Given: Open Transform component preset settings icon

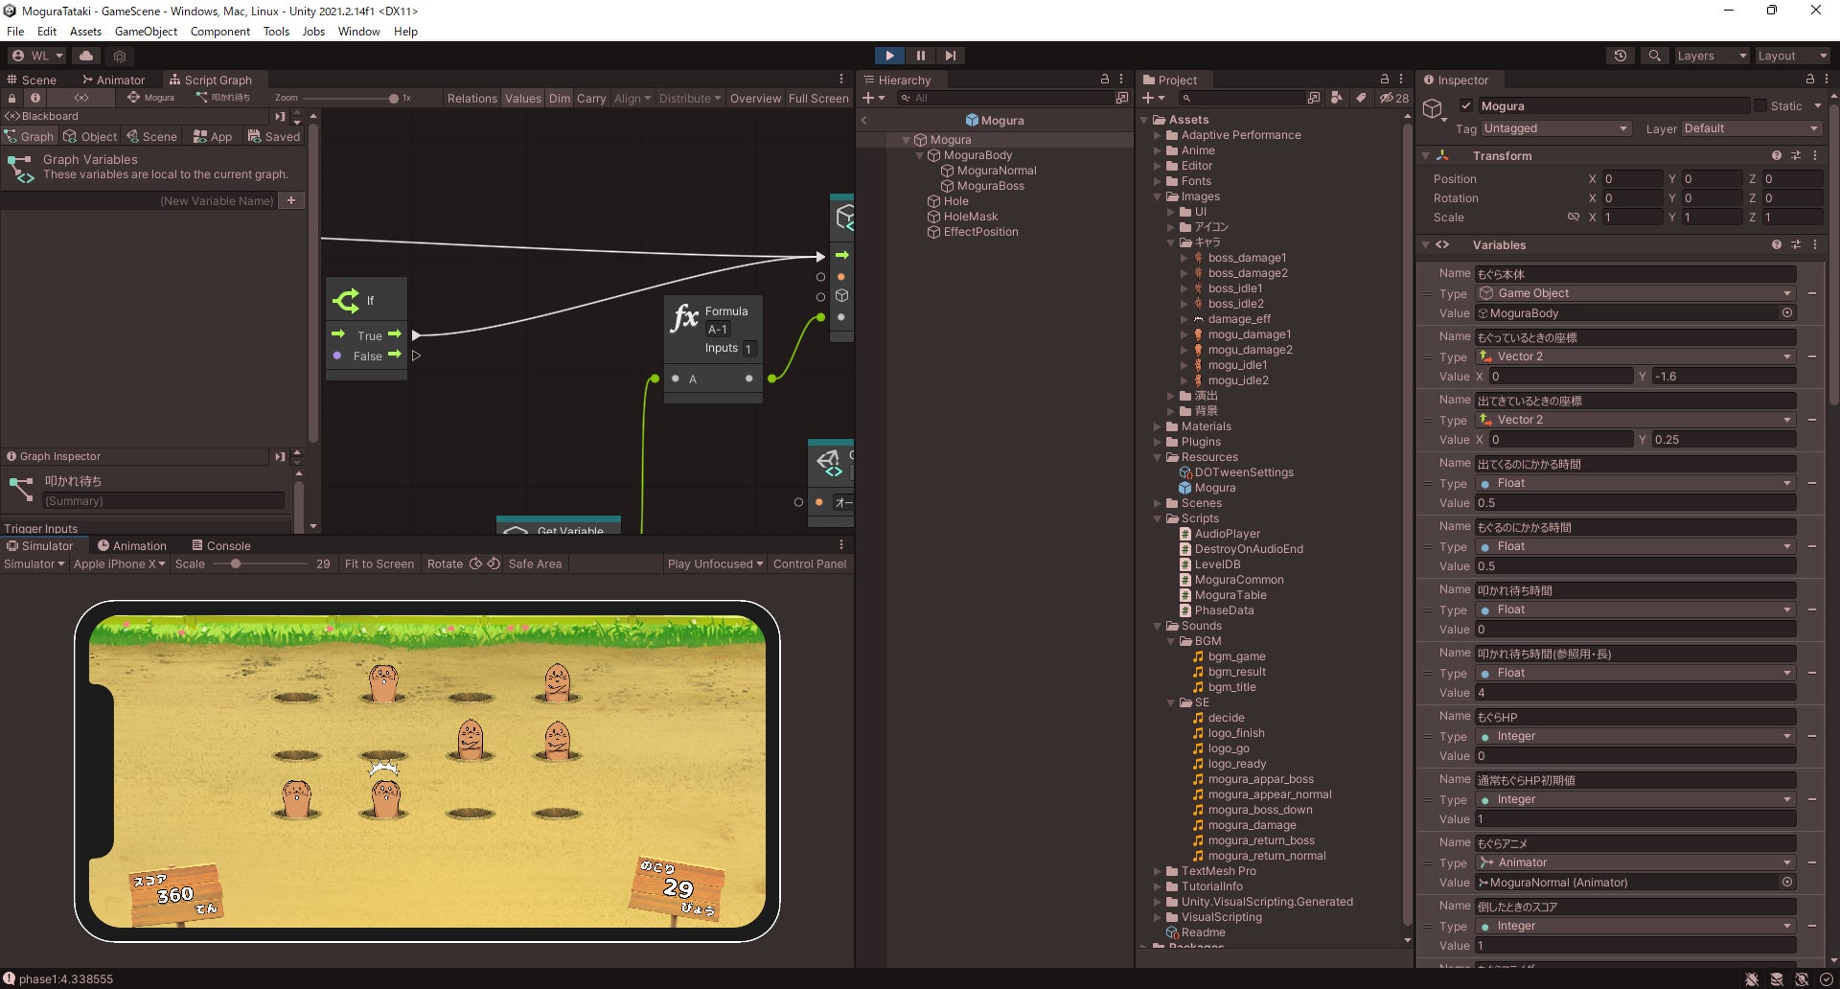Looking at the screenshot, I should coord(1795,155).
